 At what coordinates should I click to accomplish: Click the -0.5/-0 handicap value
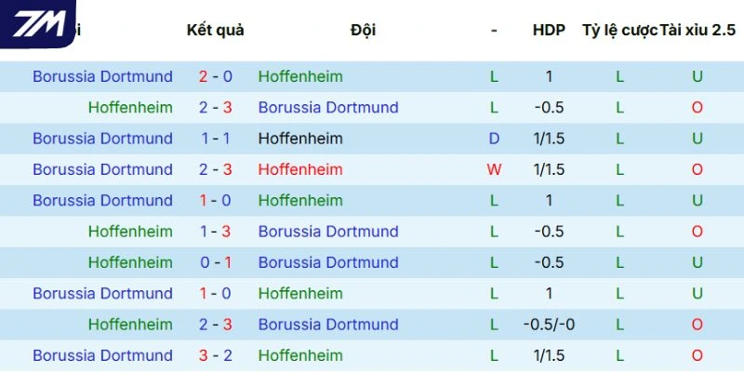(549, 325)
